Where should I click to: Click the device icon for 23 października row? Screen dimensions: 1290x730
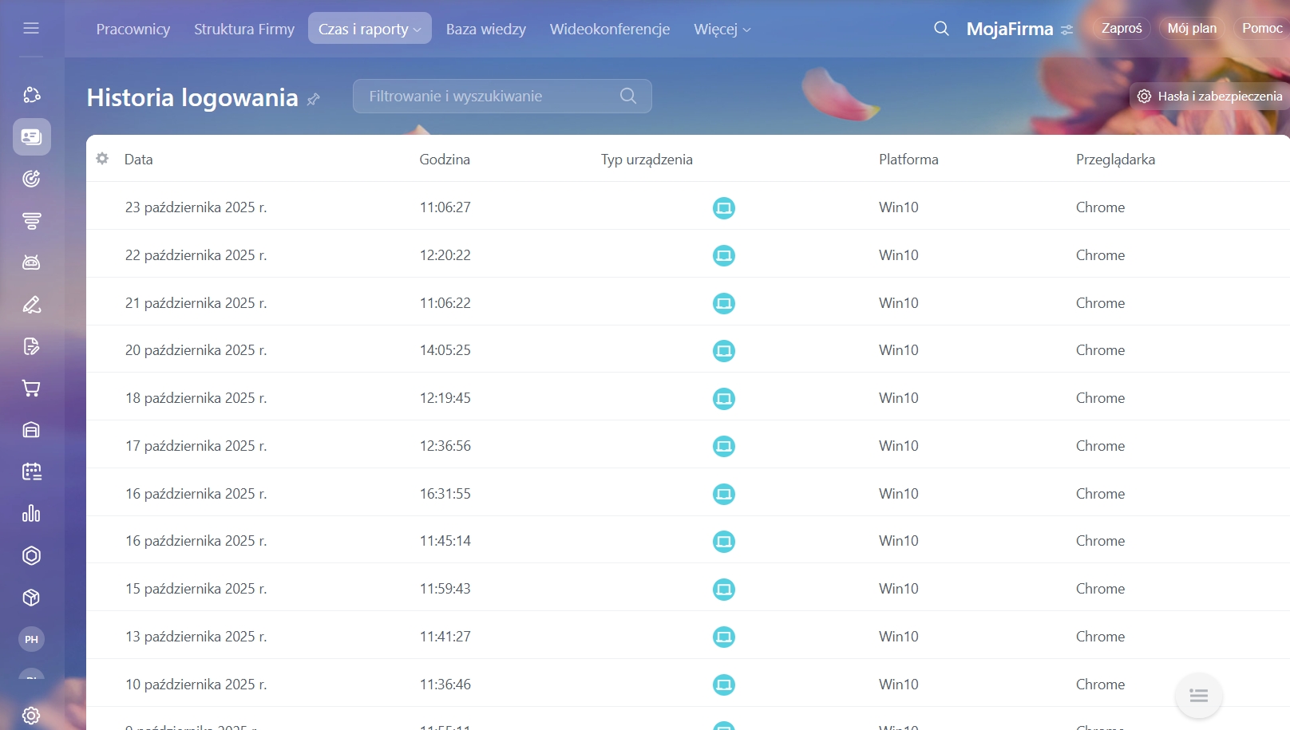[x=723, y=208]
